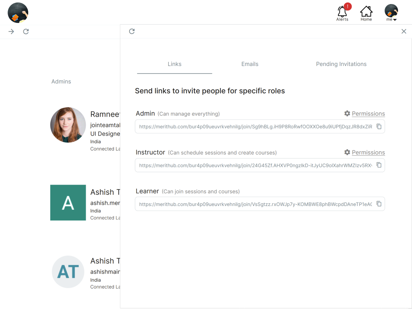
Task: Click the forward arrow icon
Action: pyautogui.click(x=11, y=31)
